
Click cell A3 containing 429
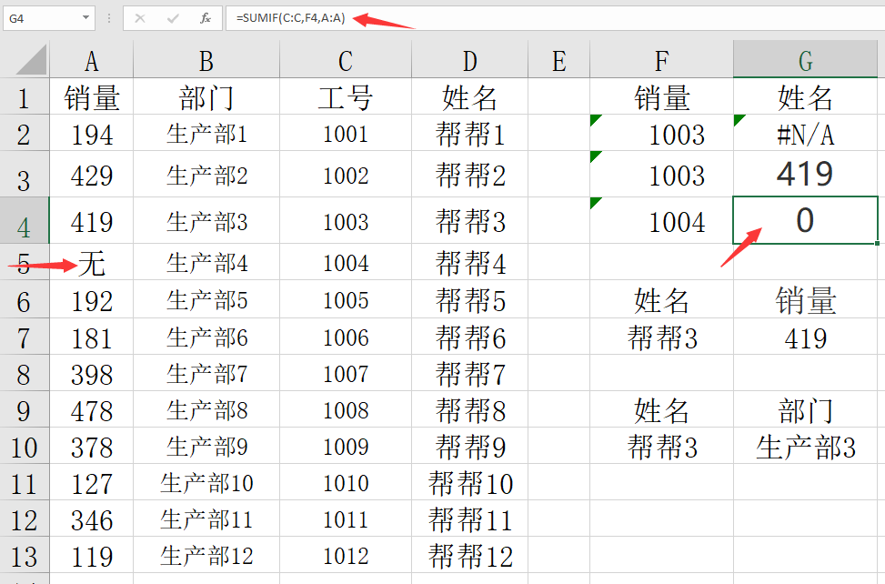(92, 175)
